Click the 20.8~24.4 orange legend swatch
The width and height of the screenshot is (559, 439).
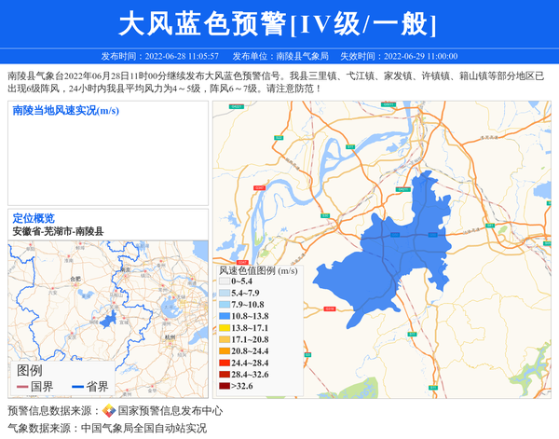click(224, 351)
